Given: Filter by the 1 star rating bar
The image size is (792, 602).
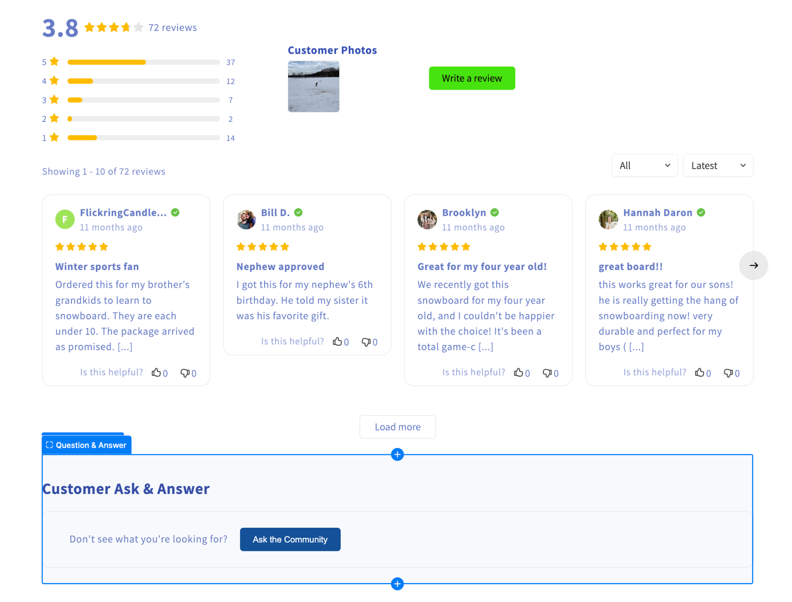Looking at the screenshot, I should [x=143, y=138].
